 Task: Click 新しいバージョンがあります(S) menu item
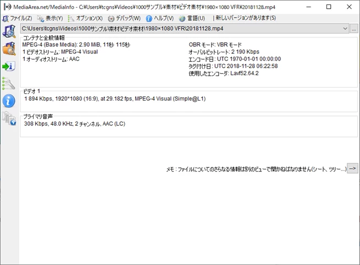(245, 18)
